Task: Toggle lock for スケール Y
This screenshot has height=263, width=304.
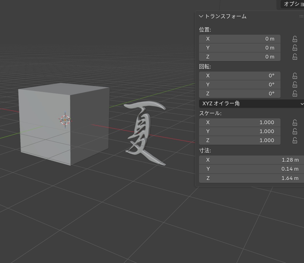Action: [x=295, y=131]
